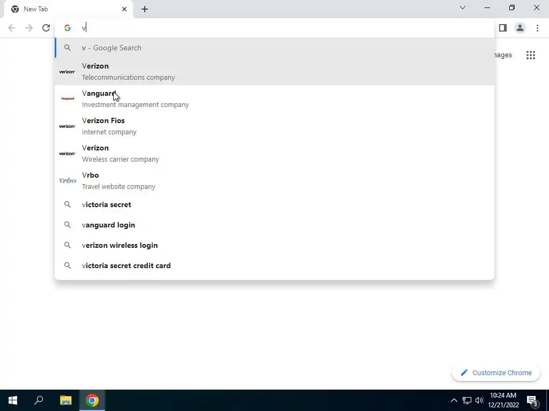
Task: Open a new tab with plus button
Action: [x=145, y=9]
